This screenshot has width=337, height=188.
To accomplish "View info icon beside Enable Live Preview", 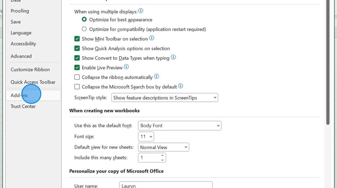I will pos(126,67).
